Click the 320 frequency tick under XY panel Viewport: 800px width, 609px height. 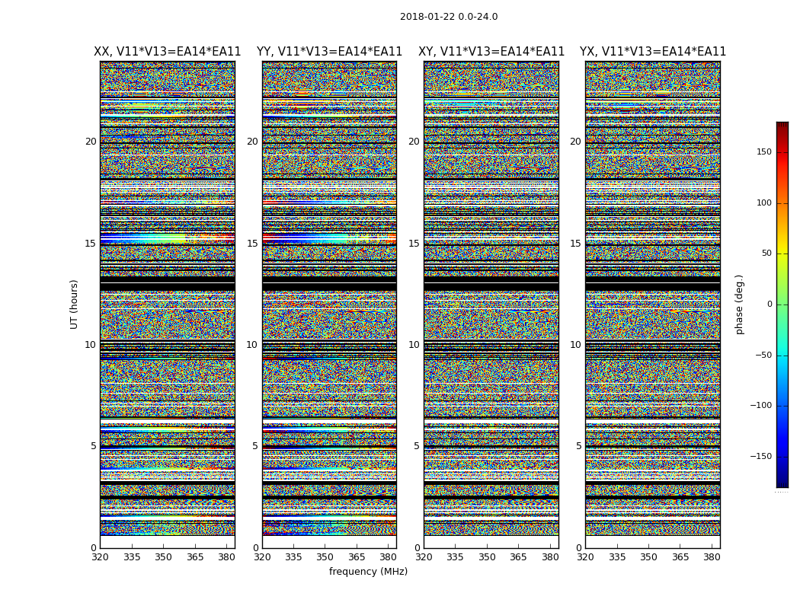(x=424, y=557)
